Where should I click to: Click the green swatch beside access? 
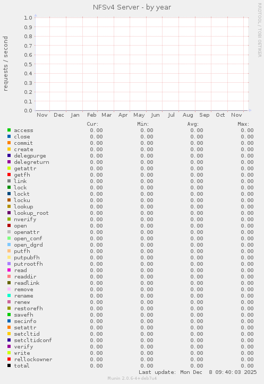pos(9,130)
